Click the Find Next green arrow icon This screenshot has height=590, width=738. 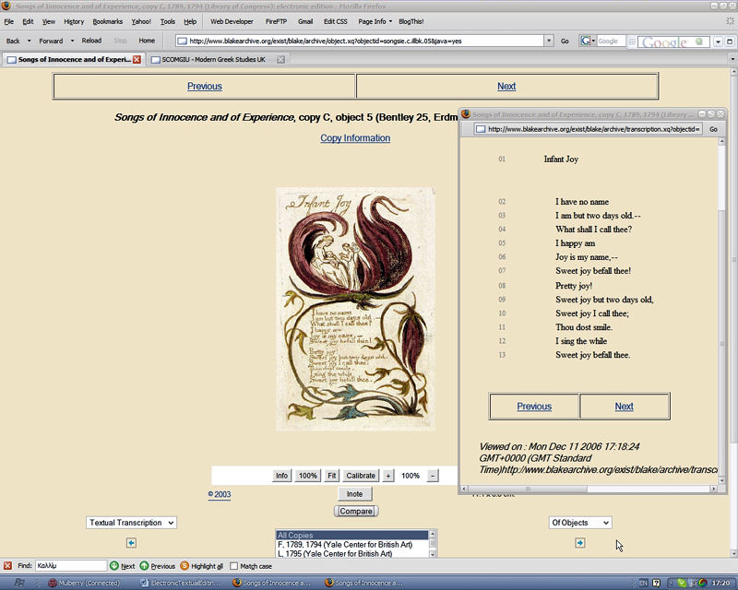pyautogui.click(x=114, y=566)
